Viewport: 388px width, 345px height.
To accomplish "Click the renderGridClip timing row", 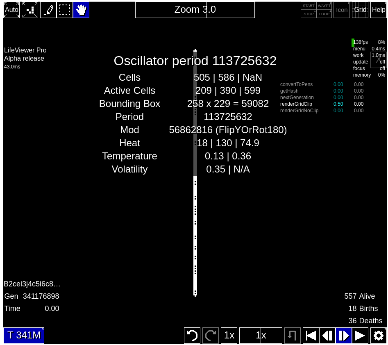I will coord(322,104).
